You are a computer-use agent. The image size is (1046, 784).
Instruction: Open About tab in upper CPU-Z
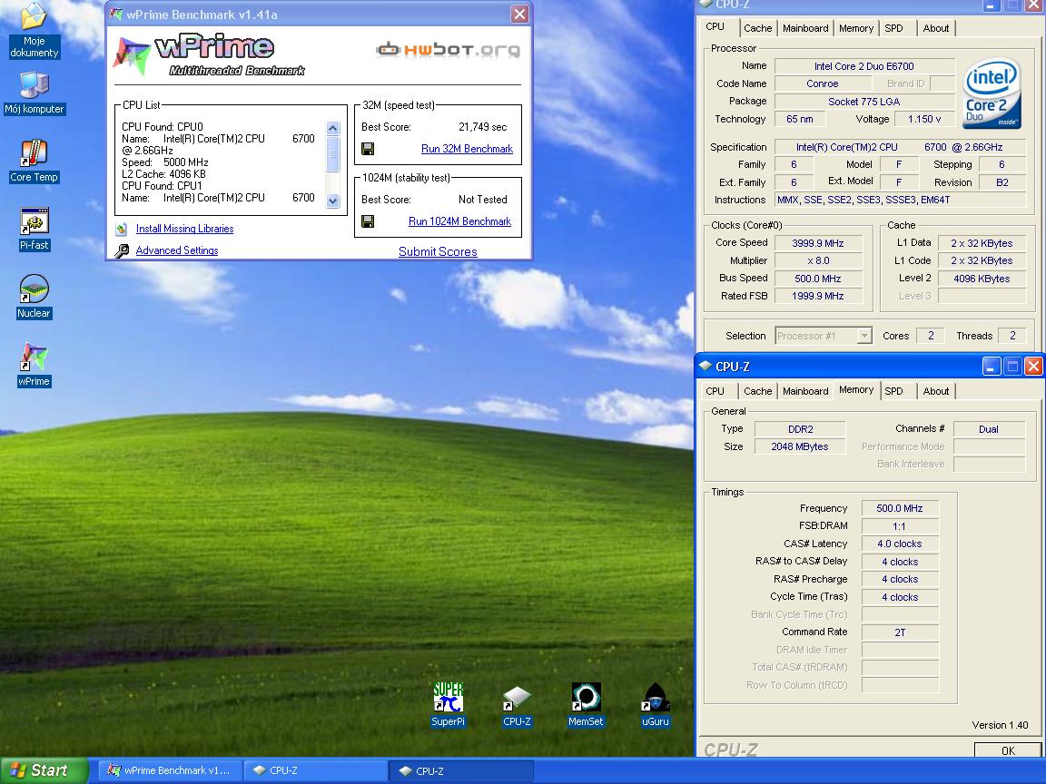(935, 28)
